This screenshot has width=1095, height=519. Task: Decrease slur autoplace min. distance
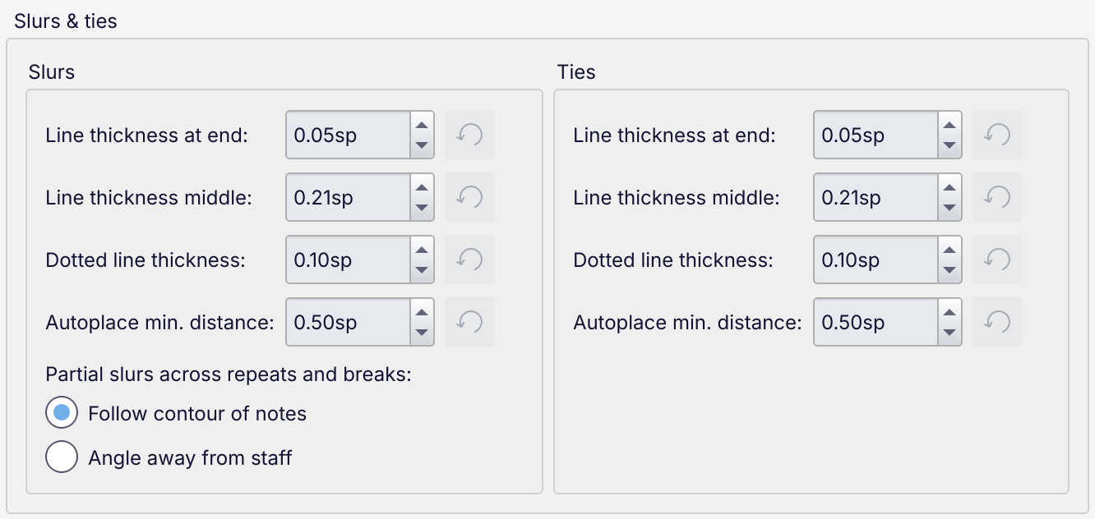pos(422,333)
